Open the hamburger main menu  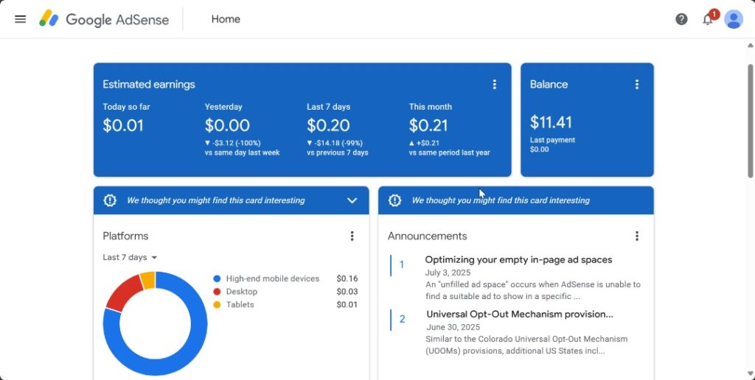pyautogui.click(x=21, y=19)
